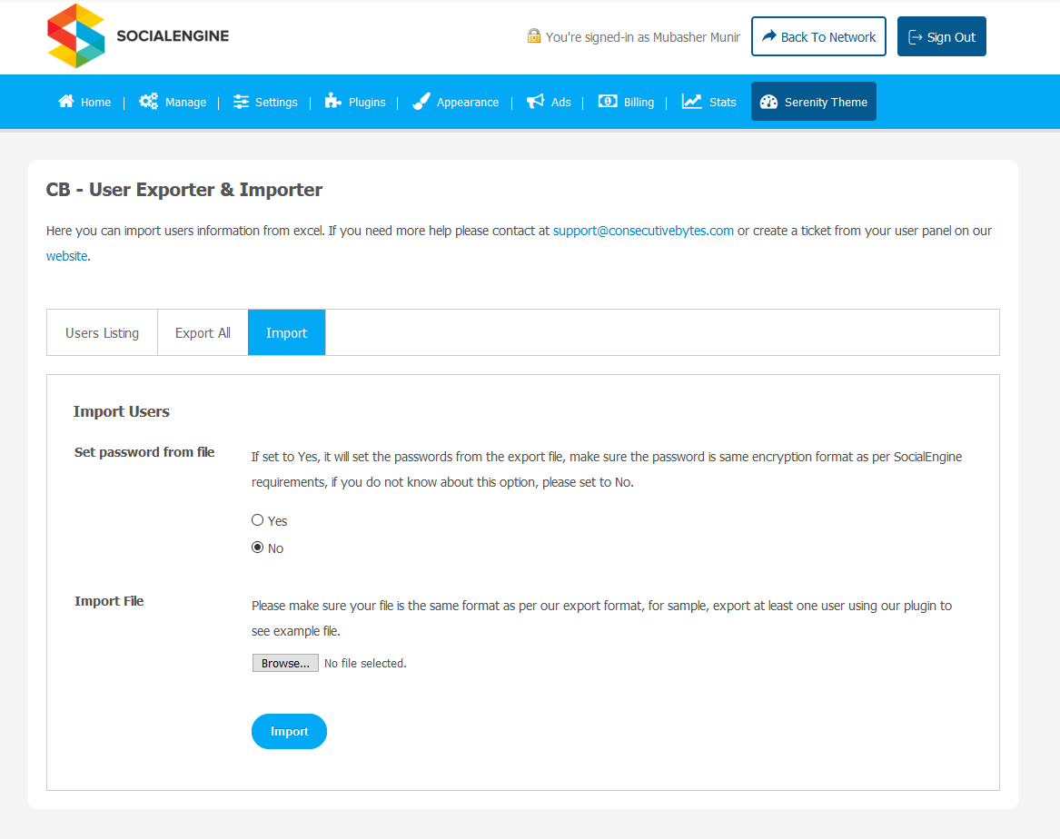Click the SocialEngine logo
The height and width of the screenshot is (839, 1060).
click(x=137, y=36)
